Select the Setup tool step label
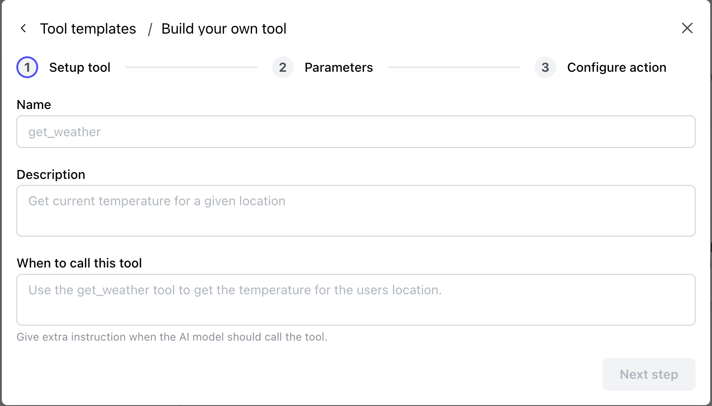Image resolution: width=712 pixels, height=406 pixels. 79,67
